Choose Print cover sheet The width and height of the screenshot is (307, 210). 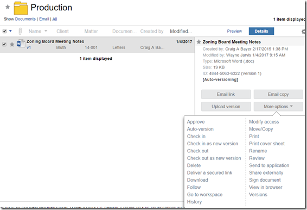click(267, 144)
